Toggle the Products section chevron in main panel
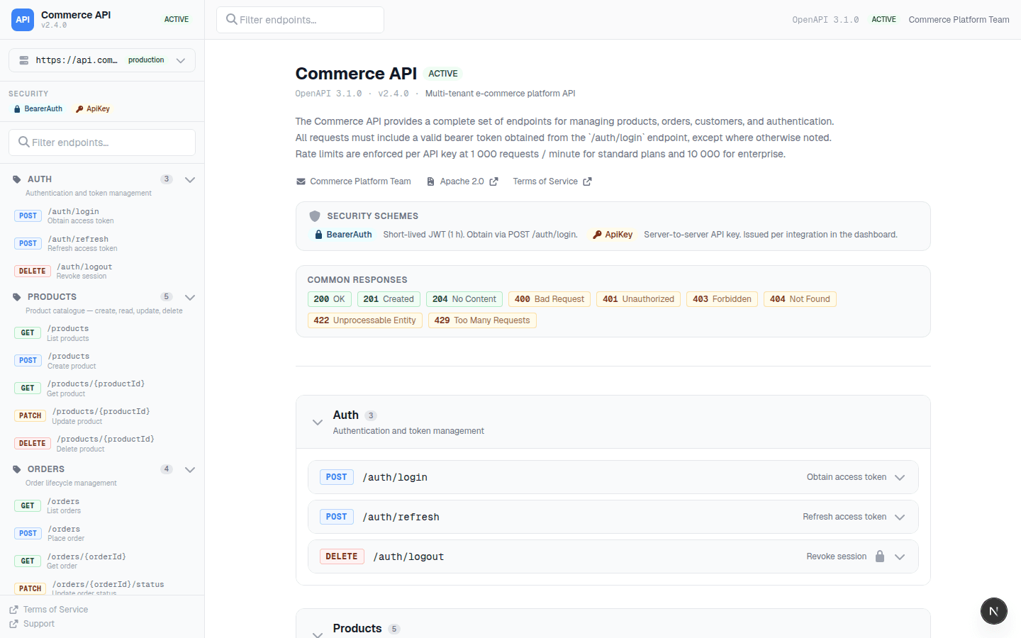Viewport: 1021px width, 638px height. (x=318, y=634)
